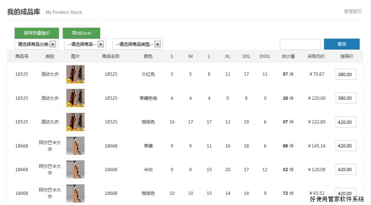The height and width of the screenshot is (205, 371).
Task: Open product thumbnail for 18668 咖啡色 row
Action: click(75, 193)
